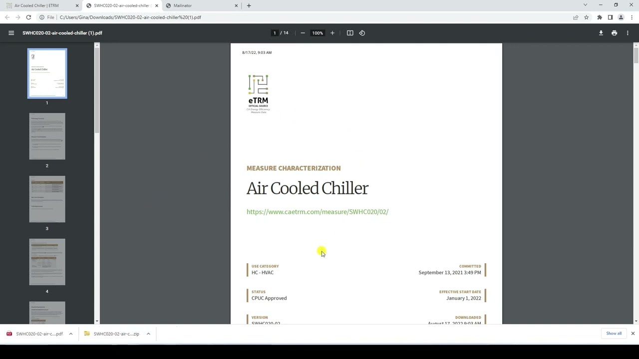
Task: Select page 1 thumbnail
Action: click(47, 74)
